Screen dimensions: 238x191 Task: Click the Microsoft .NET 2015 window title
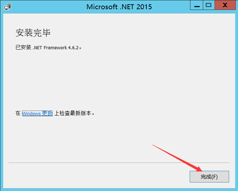[x=119, y=7]
